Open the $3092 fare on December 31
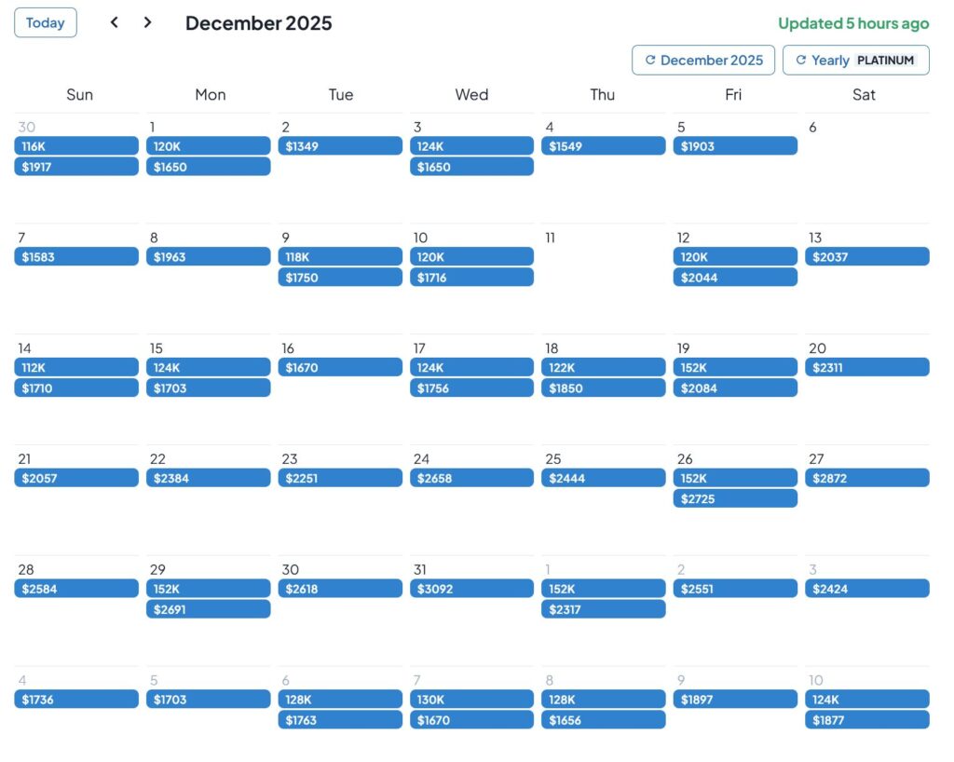Image resolution: width=954 pixels, height=762 pixels. tap(471, 589)
